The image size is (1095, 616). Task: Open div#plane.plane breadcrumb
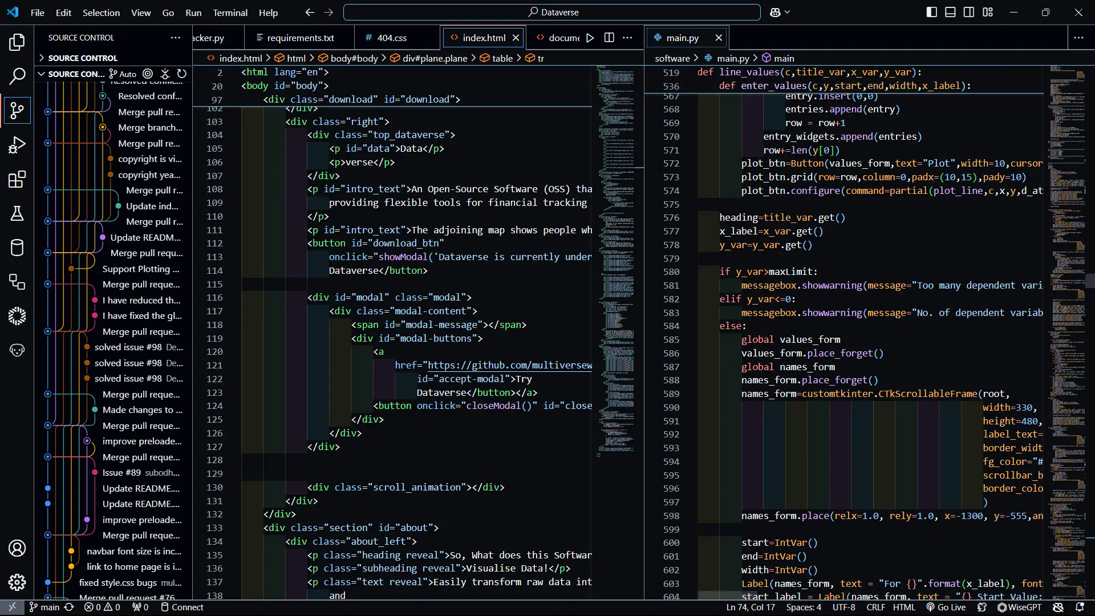(x=428, y=58)
